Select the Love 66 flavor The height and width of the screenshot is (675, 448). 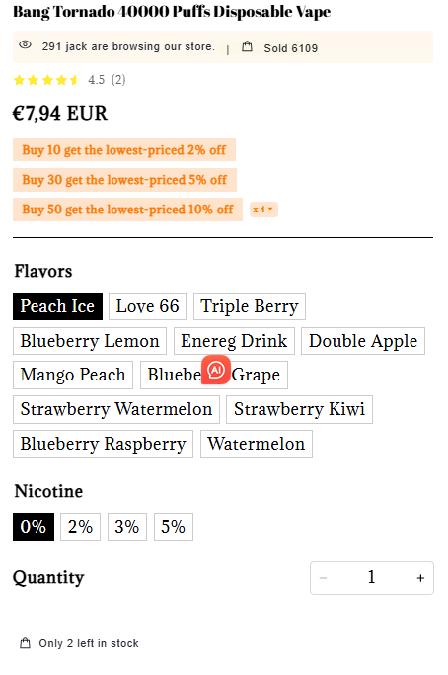coord(147,306)
